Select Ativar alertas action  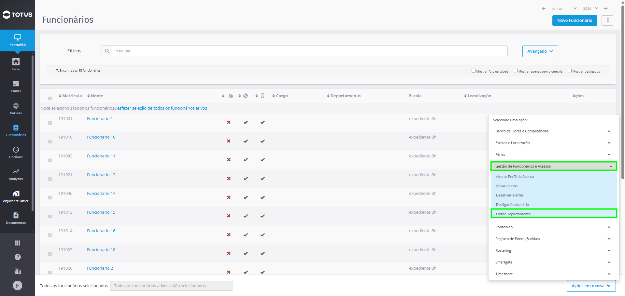point(553,186)
